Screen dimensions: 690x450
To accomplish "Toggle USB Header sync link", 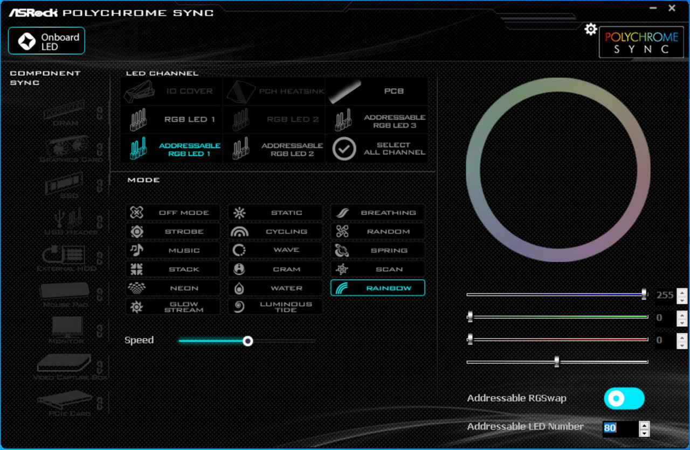I will tap(100, 222).
